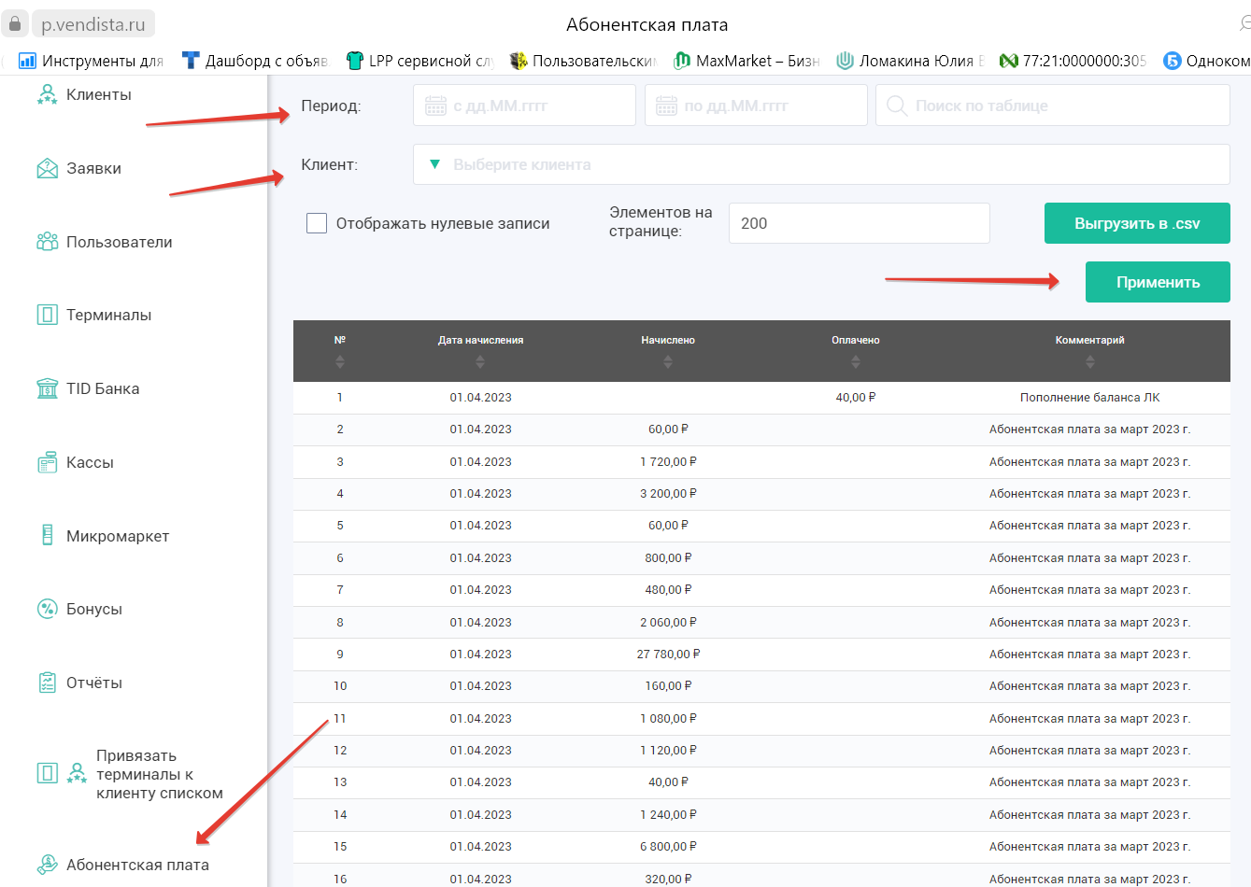Click the Заявки envelope icon
This screenshot has height=887, width=1251.
tap(47, 168)
